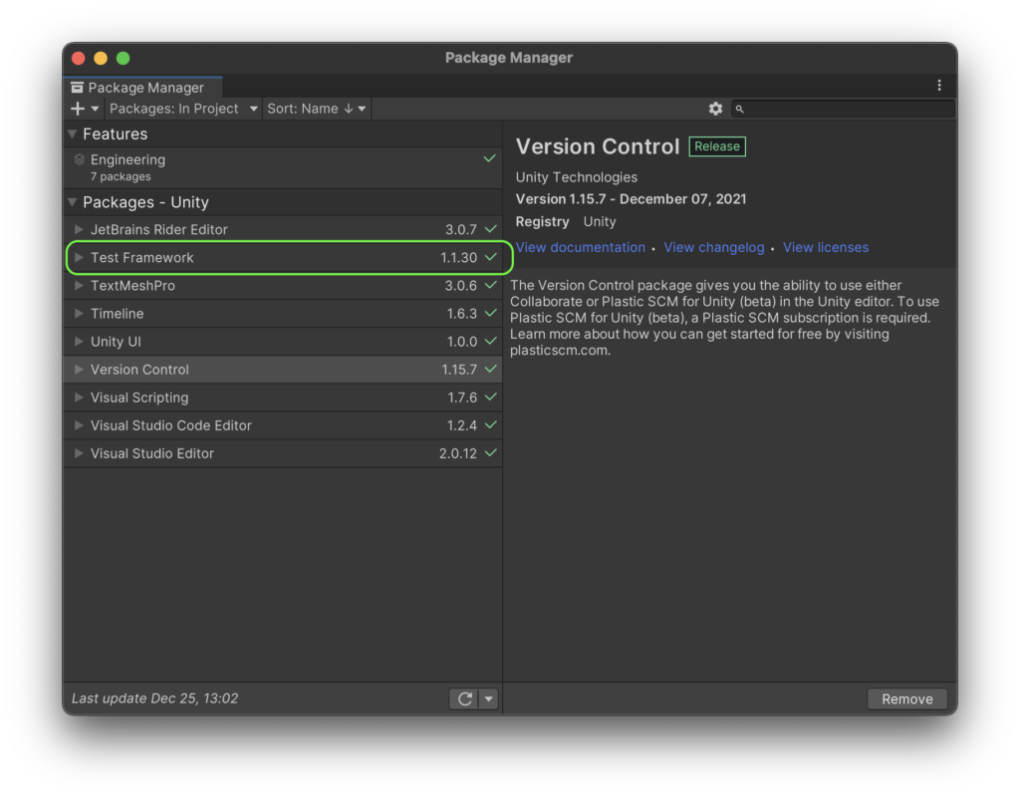Click the Unity Technologies author text
The height and width of the screenshot is (798, 1020).
(x=577, y=177)
